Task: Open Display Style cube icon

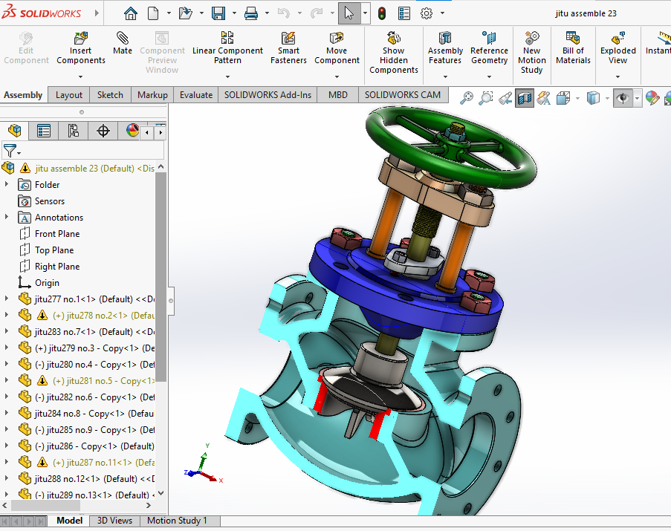Action: (x=593, y=98)
